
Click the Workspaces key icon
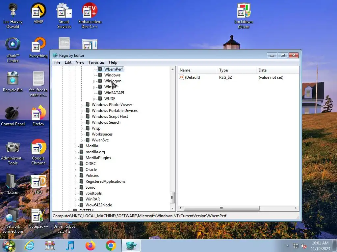coord(88,134)
